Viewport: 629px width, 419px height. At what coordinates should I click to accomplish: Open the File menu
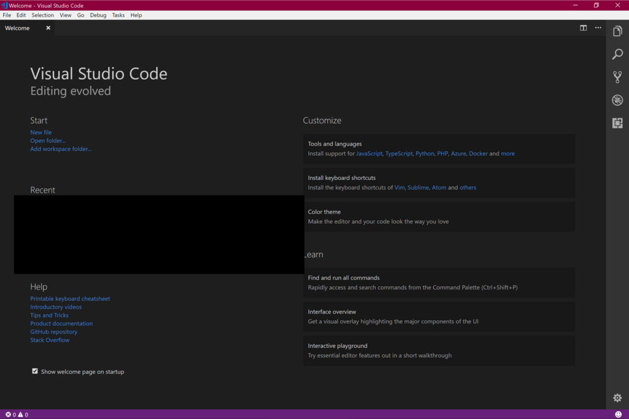pyautogui.click(x=7, y=15)
